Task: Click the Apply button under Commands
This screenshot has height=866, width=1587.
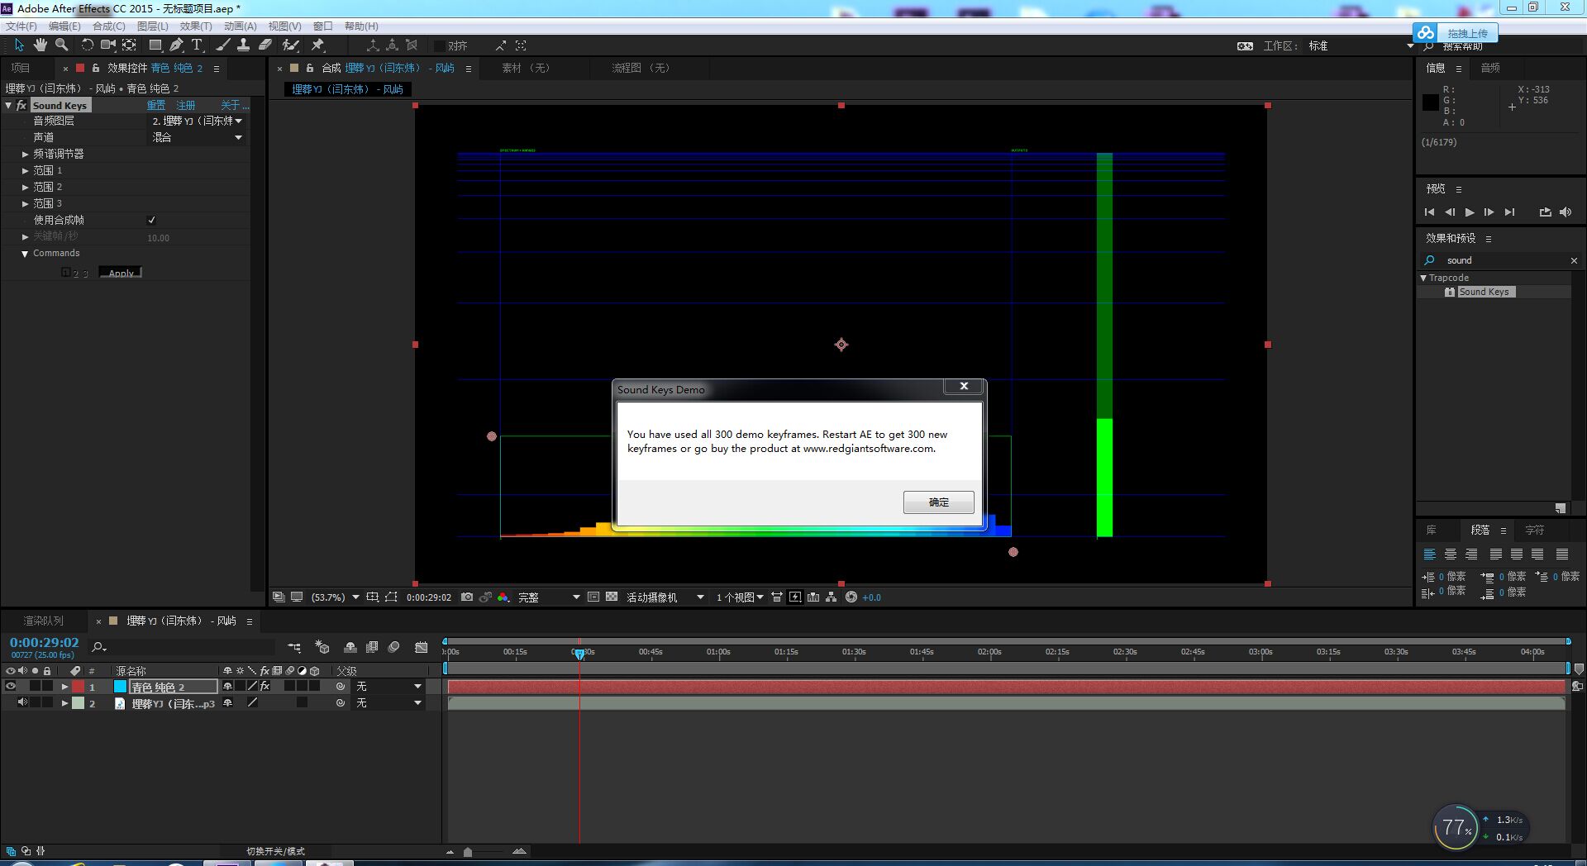Action: point(121,273)
